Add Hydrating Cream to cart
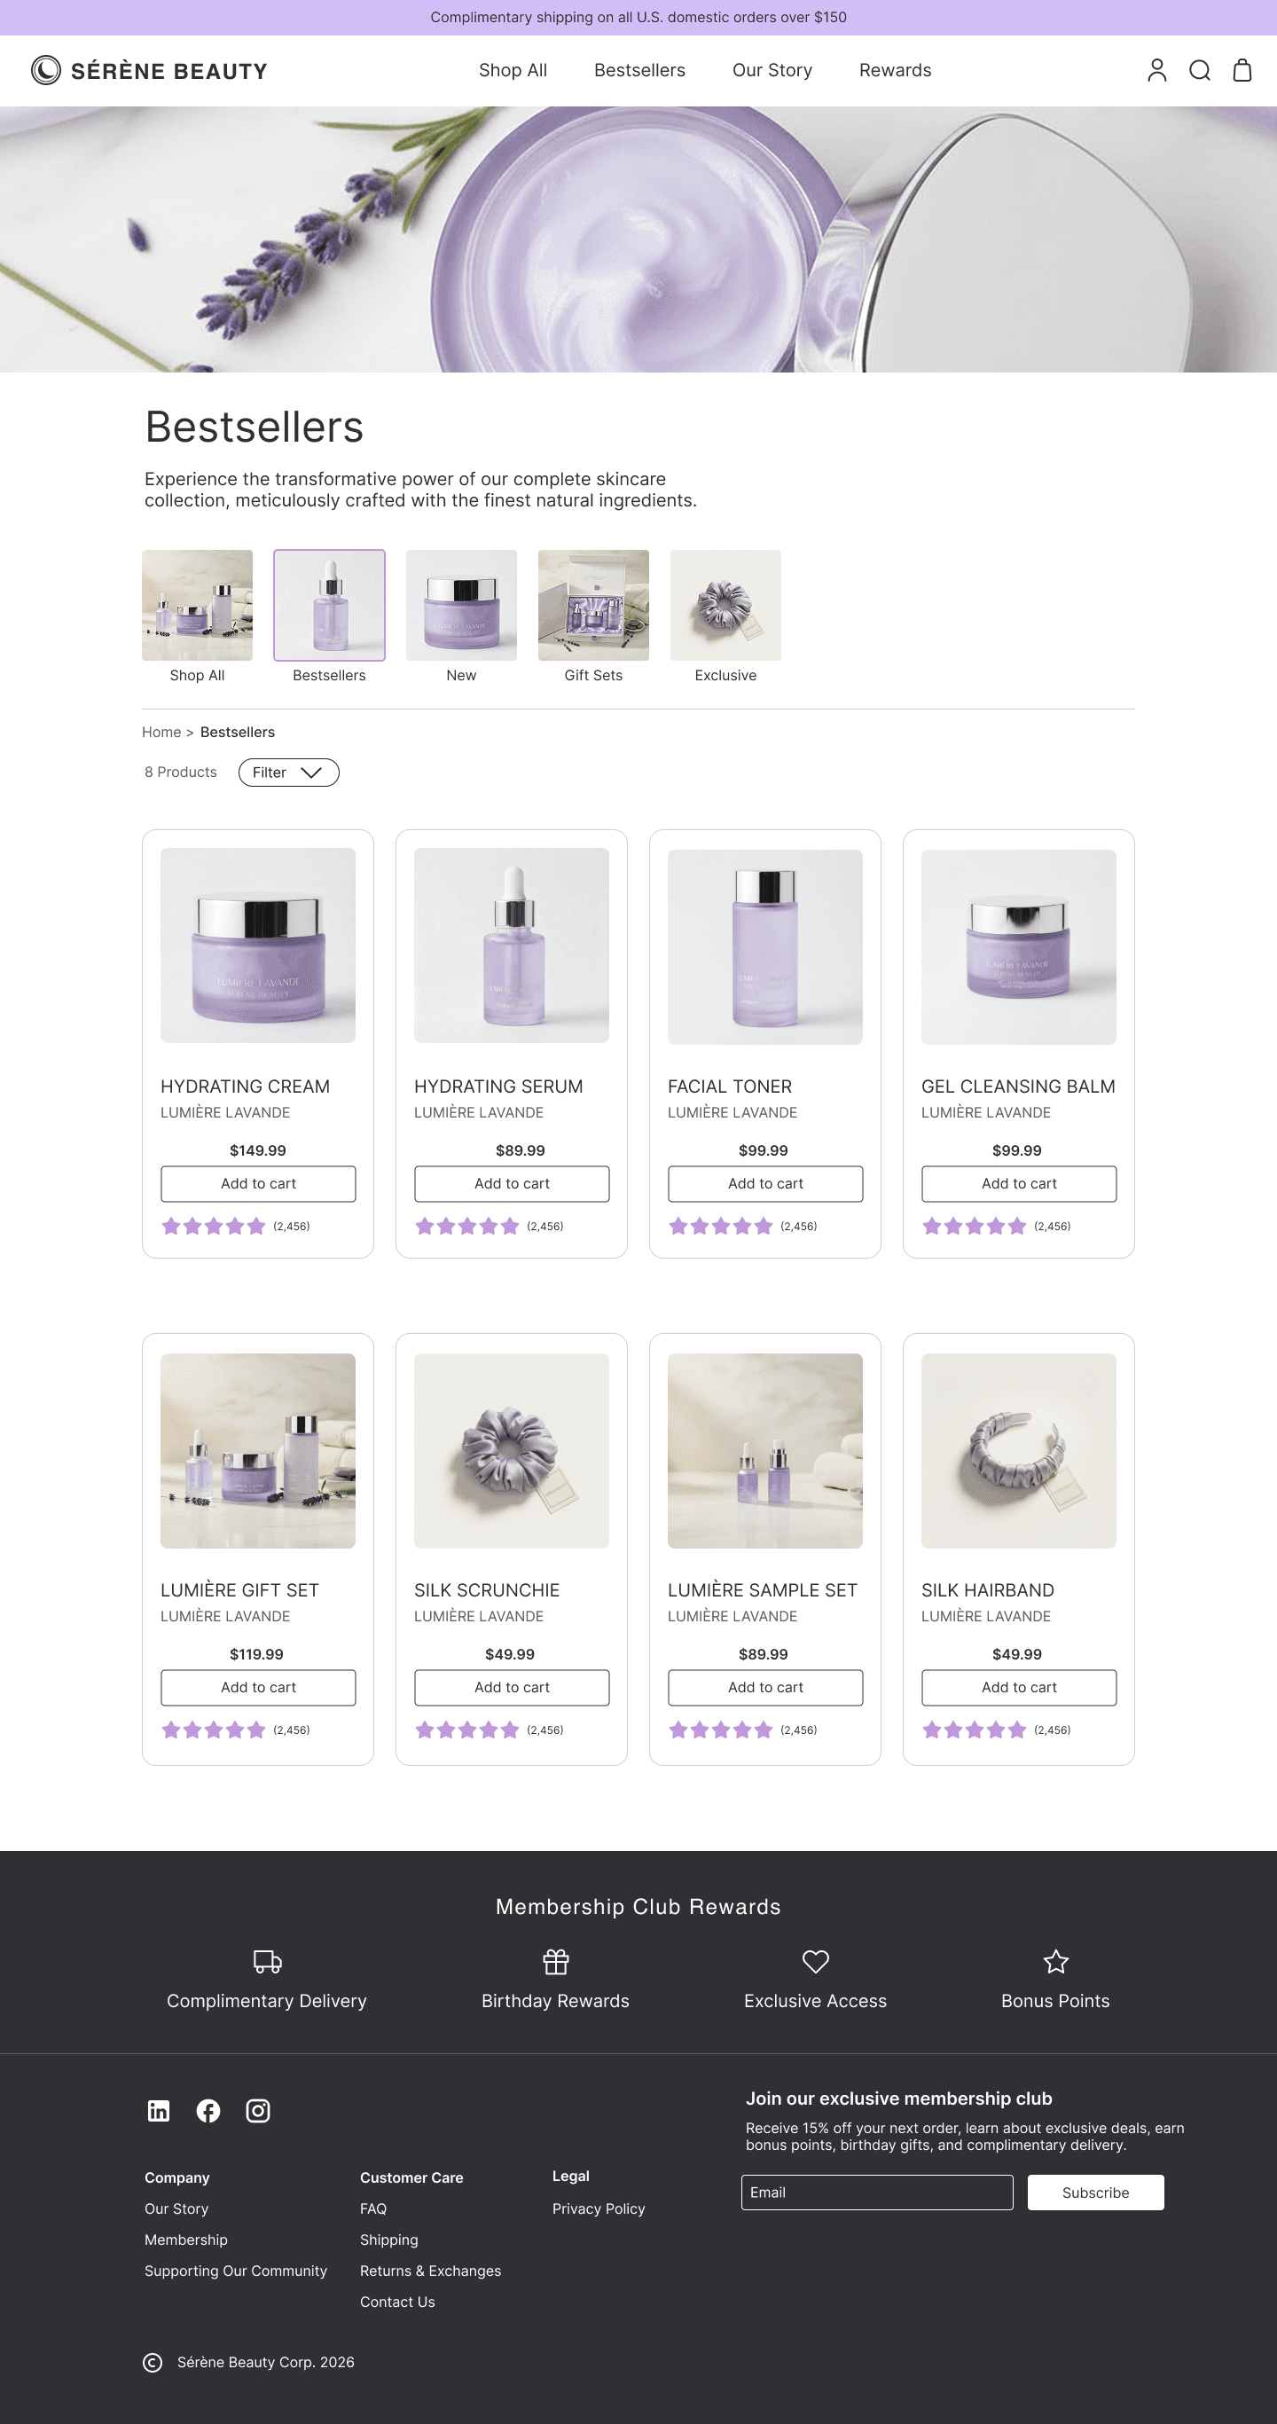The width and height of the screenshot is (1277, 2424). point(258,1184)
